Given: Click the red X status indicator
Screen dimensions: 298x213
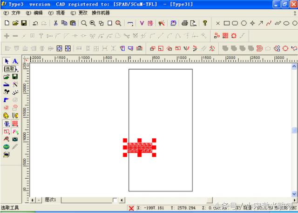Looking at the screenshot, I should 131,208.
